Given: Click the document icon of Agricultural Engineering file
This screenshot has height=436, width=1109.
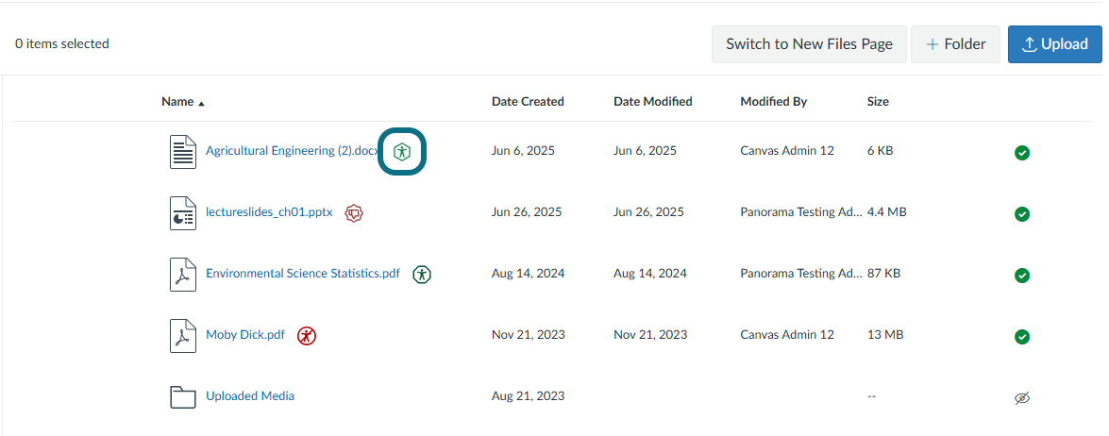Looking at the screenshot, I should click(x=183, y=150).
